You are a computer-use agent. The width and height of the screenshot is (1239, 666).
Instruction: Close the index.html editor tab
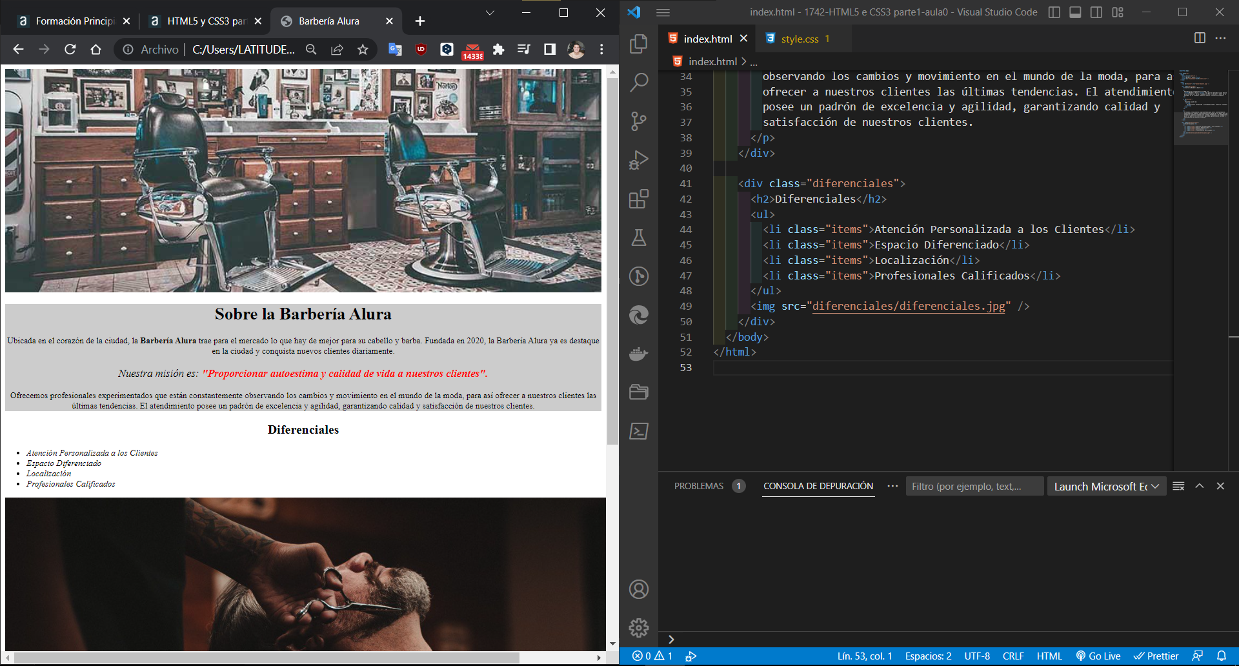coord(743,39)
